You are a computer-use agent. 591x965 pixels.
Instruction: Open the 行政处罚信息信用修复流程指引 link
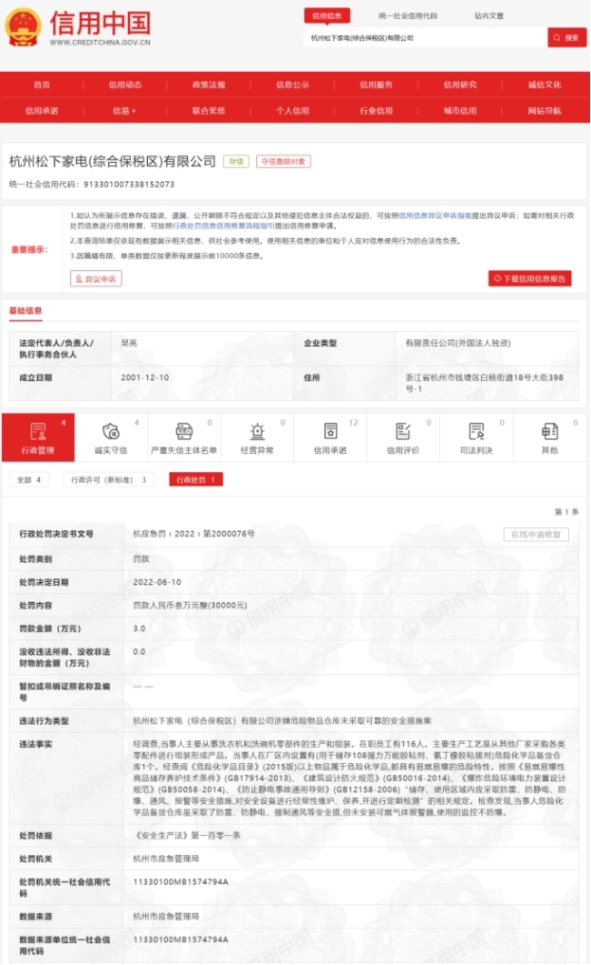click(223, 226)
